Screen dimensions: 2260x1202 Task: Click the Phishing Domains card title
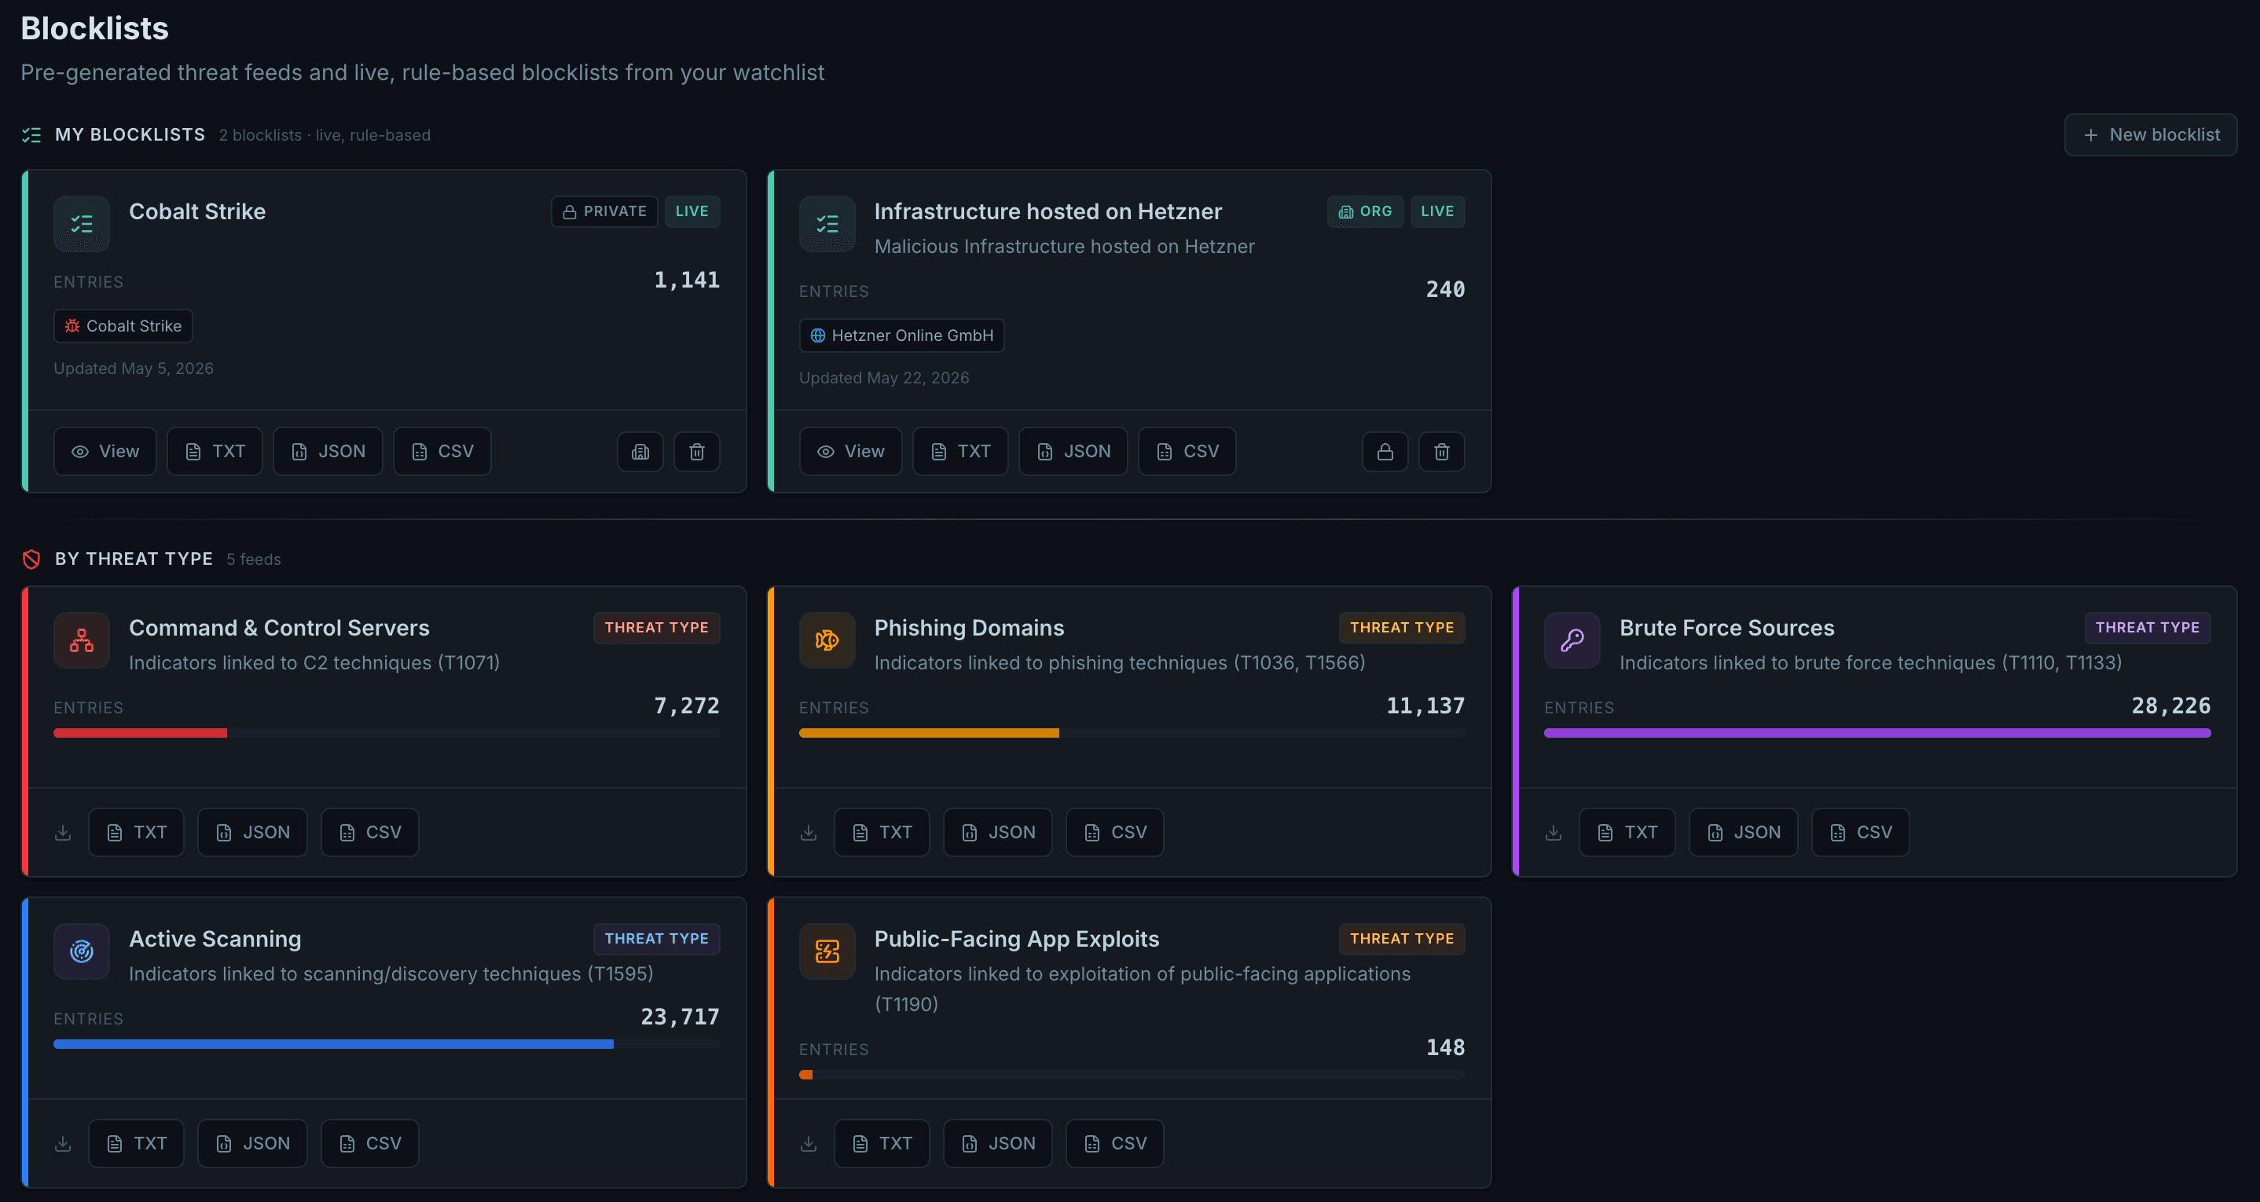coord(969,628)
